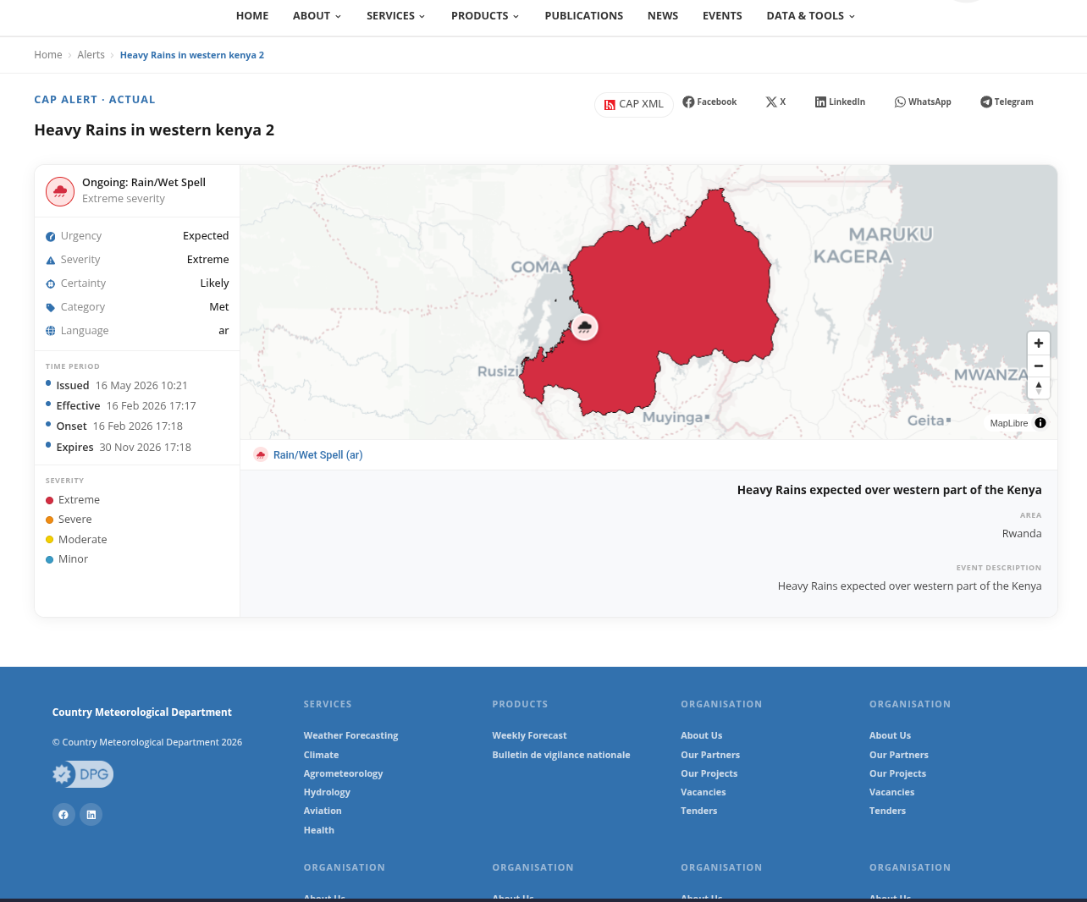
Task: Click the Category tag icon
Action: tap(51, 308)
